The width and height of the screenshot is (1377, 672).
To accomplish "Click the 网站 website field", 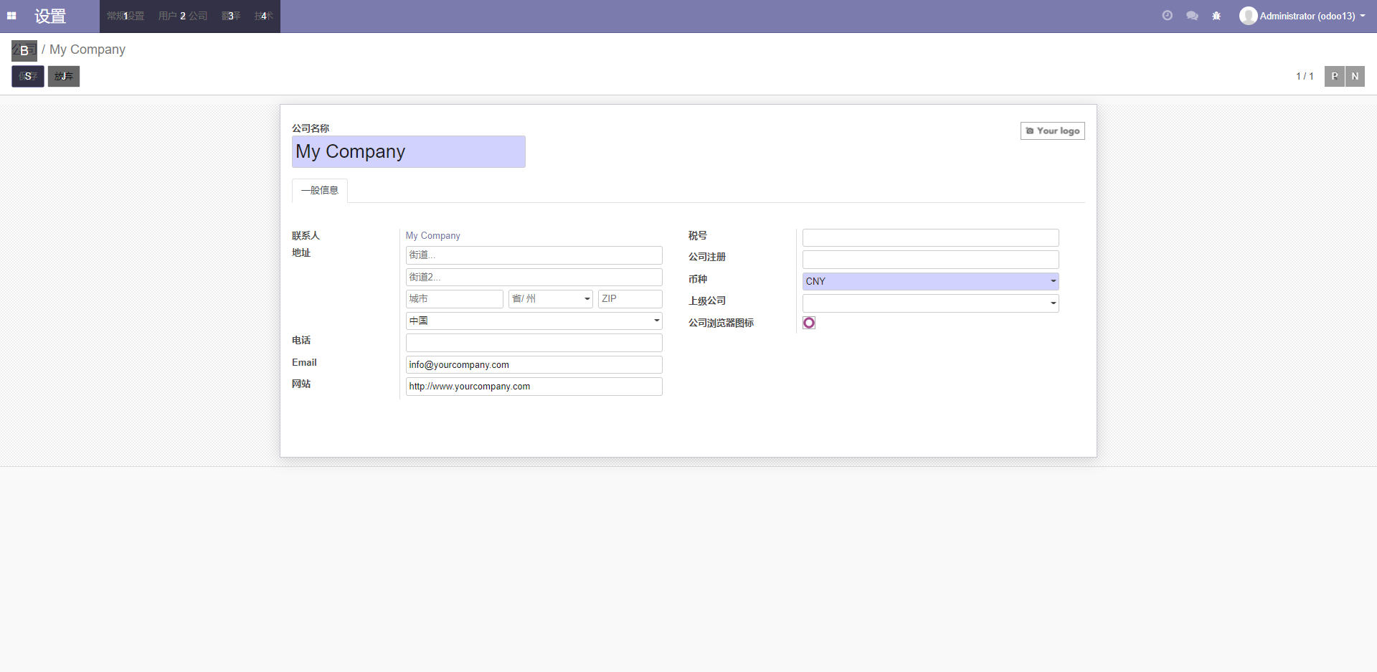I will pyautogui.click(x=534, y=387).
